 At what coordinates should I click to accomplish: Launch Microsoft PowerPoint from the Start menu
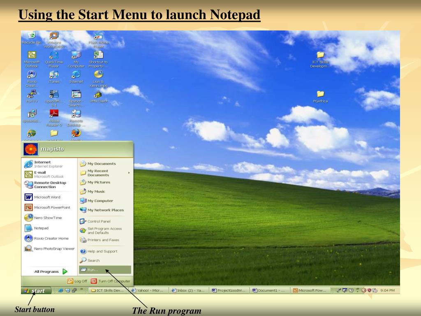click(49, 207)
